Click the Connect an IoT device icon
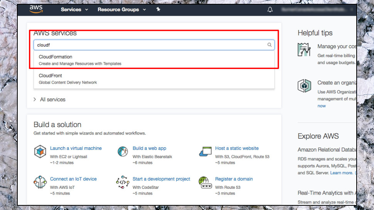Image resolution: width=374 pixels, height=210 pixels. click(40, 182)
